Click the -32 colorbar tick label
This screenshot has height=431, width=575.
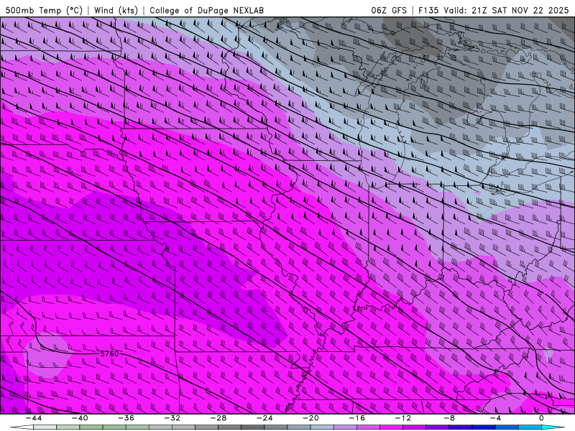point(172,418)
